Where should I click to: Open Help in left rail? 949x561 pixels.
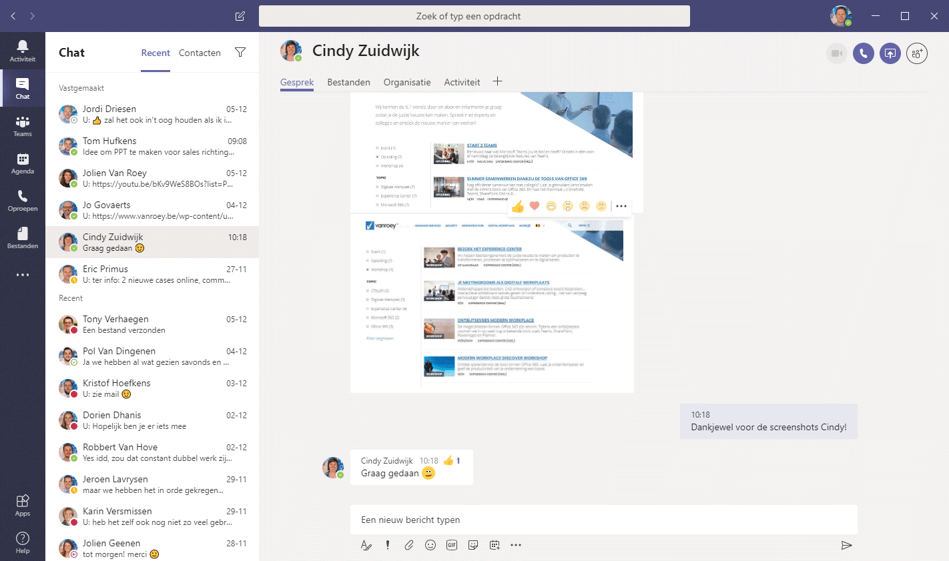pos(23,542)
